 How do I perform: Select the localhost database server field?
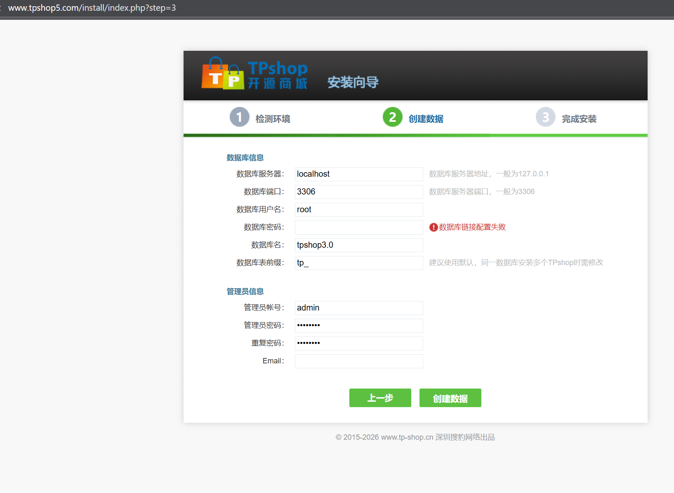358,174
